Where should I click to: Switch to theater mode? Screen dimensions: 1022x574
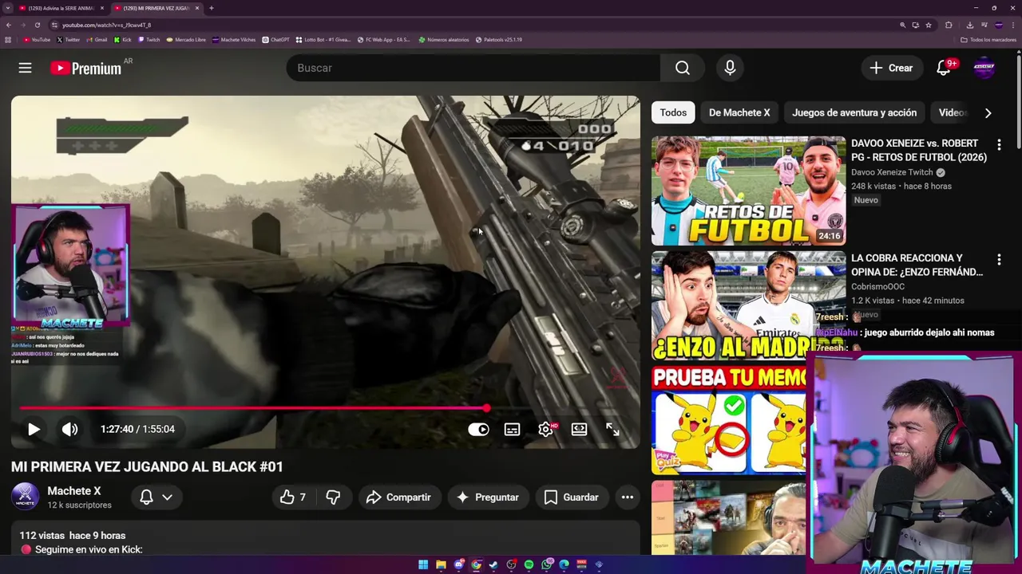click(x=579, y=429)
